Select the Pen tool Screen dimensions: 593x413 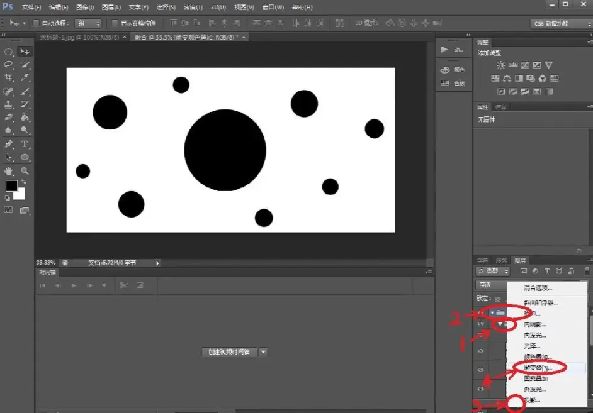point(8,144)
